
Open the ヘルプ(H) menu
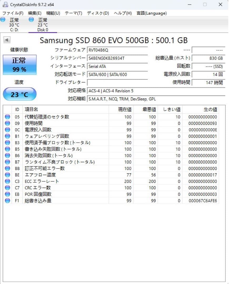(123, 13)
